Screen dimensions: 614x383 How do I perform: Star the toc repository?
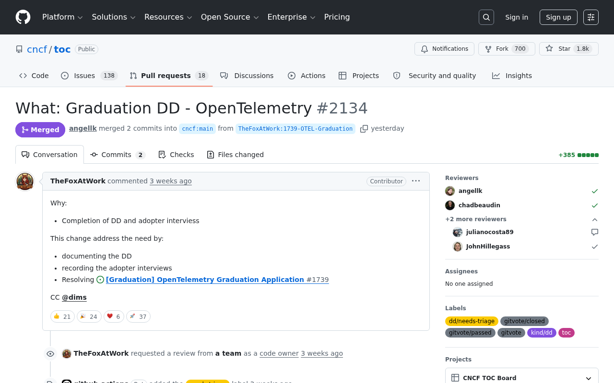pyautogui.click(x=569, y=49)
